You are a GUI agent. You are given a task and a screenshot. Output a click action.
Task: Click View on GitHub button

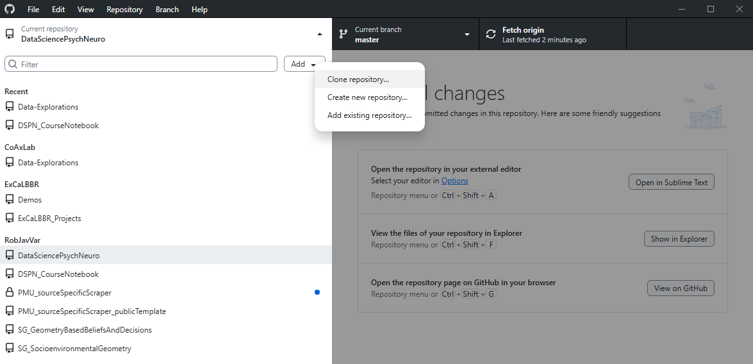(681, 288)
